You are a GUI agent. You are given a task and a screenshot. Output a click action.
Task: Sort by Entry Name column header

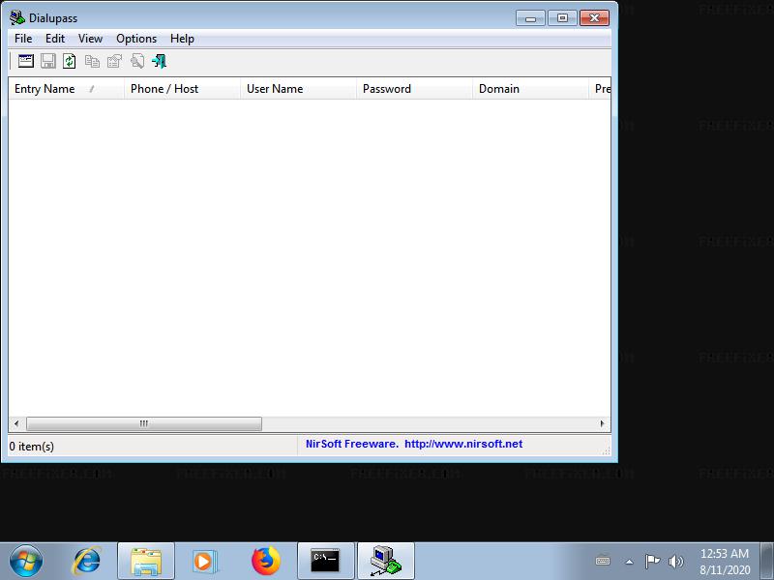click(x=66, y=89)
